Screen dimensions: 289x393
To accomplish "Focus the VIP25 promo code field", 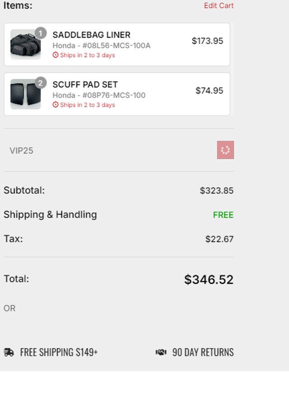I will [x=108, y=150].
